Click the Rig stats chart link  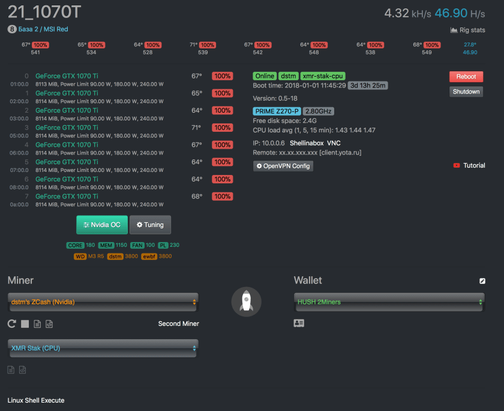pyautogui.click(x=467, y=30)
